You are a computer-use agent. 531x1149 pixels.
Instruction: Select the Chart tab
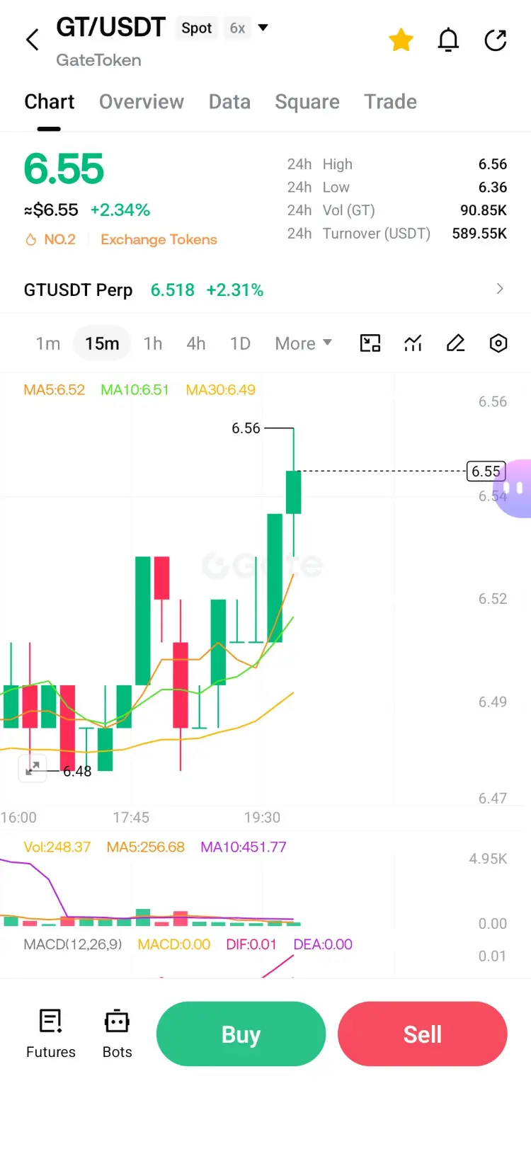[x=49, y=102]
